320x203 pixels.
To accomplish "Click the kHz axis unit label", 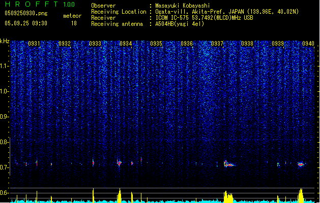I will tap(5, 41).
